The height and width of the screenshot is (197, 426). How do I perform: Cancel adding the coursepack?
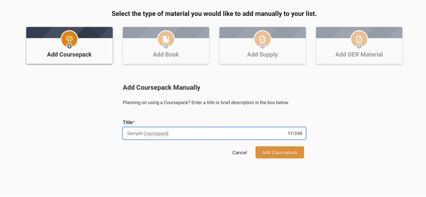[x=240, y=153]
